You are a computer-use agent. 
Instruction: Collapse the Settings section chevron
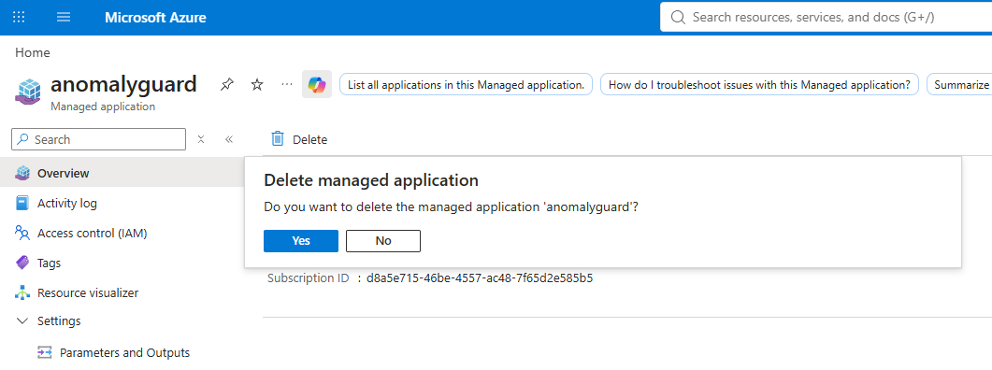(22, 321)
